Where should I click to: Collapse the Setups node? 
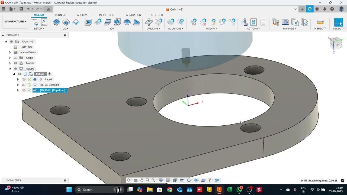[x=10, y=69]
